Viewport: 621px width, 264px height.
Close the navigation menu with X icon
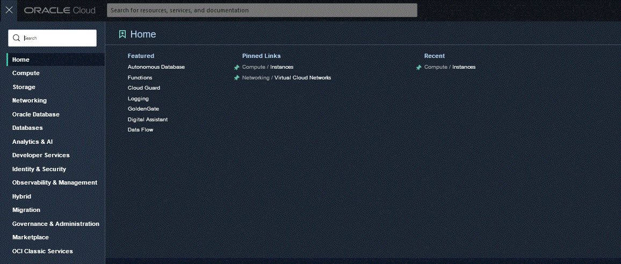pos(9,10)
